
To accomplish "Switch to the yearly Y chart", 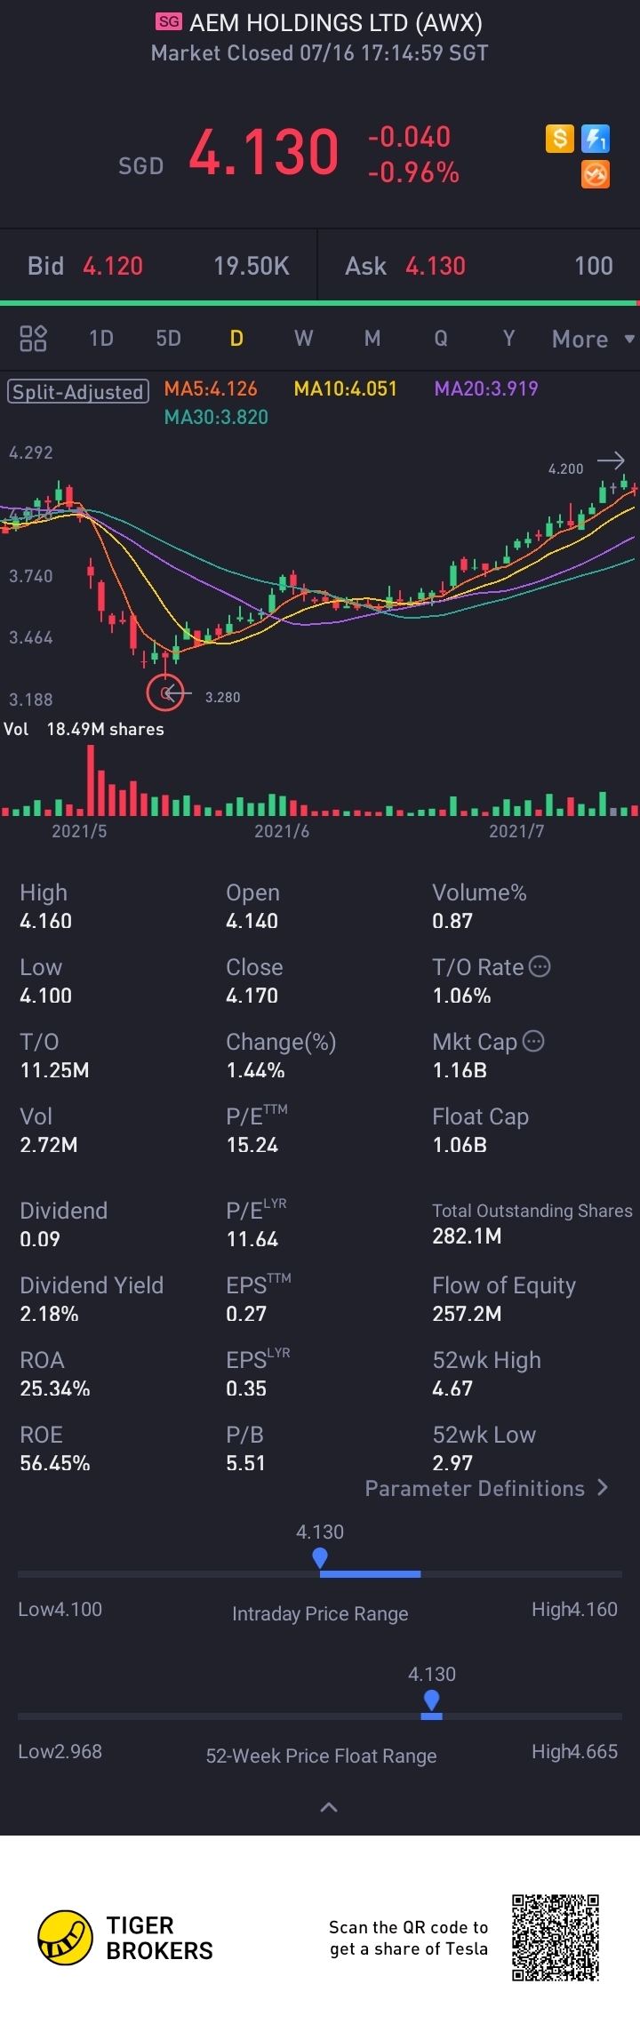I will coord(508,339).
